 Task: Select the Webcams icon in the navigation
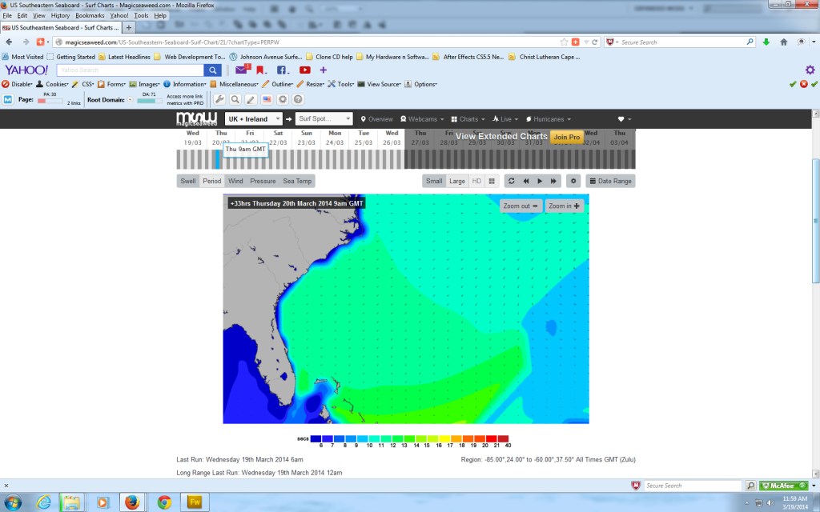click(404, 118)
